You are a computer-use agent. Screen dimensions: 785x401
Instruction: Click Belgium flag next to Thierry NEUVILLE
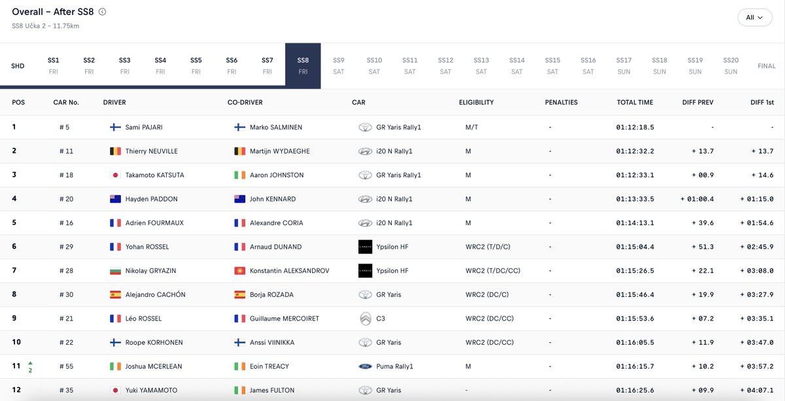(x=116, y=151)
